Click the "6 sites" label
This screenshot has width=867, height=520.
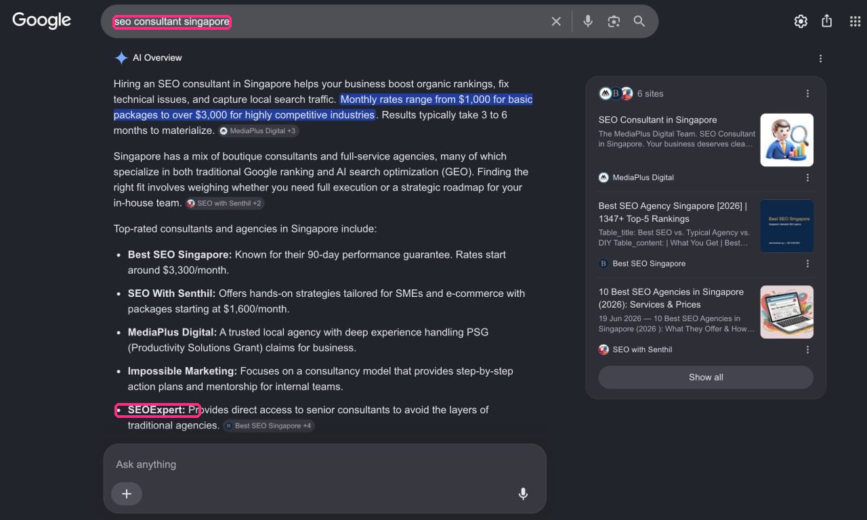pyautogui.click(x=650, y=94)
